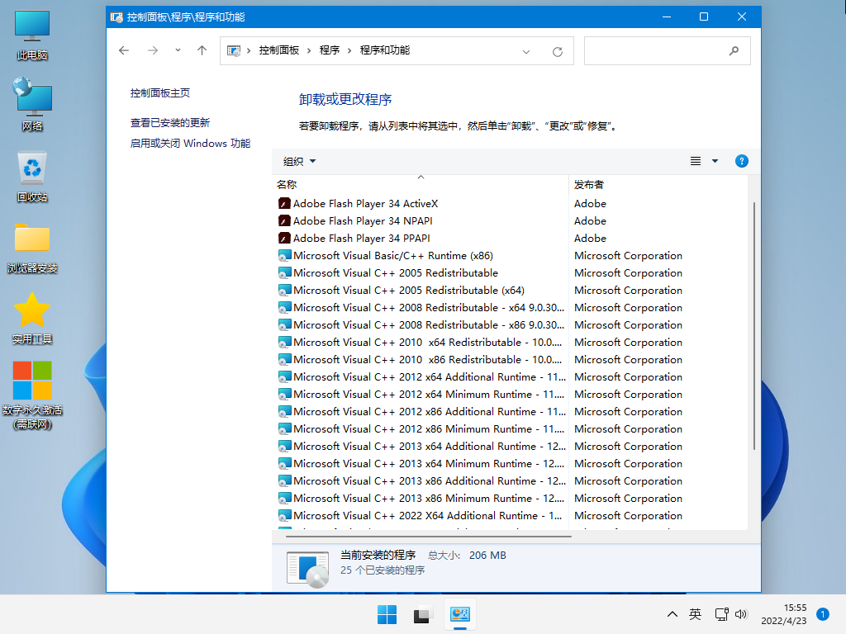Screen dimensions: 846x634
Task: Go up one level with up arrow
Action: (x=202, y=50)
